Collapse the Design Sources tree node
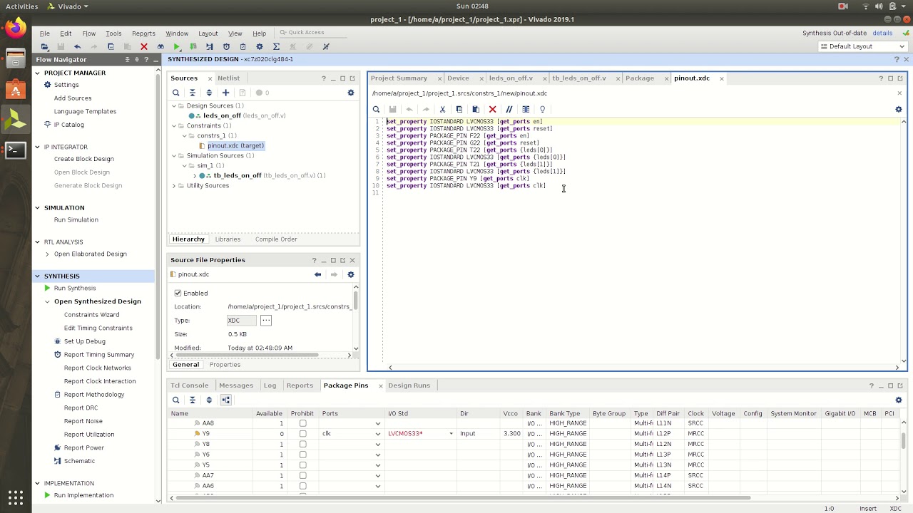 coord(173,105)
